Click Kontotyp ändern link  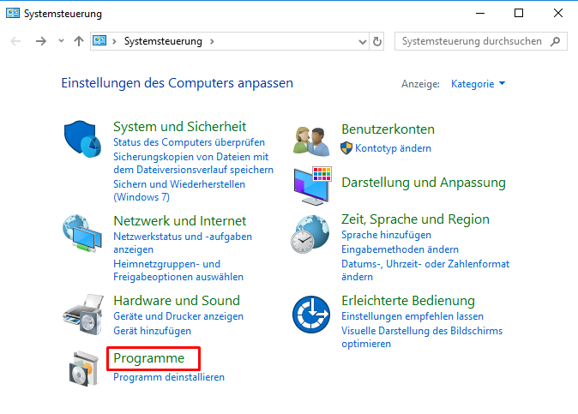(393, 148)
